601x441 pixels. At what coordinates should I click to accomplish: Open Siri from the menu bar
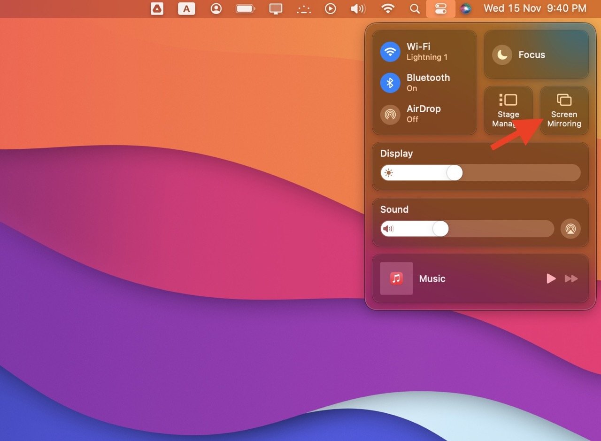[466, 8]
